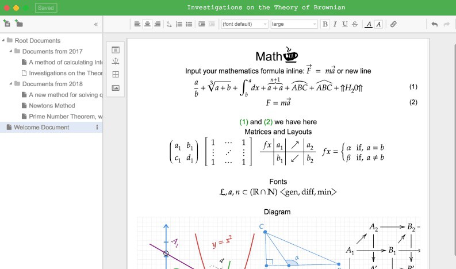Select the Documents from 2017 folder

pyautogui.click(x=52, y=52)
